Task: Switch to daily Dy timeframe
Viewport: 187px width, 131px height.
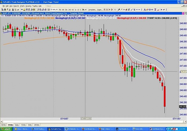Action: tap(66, 10)
